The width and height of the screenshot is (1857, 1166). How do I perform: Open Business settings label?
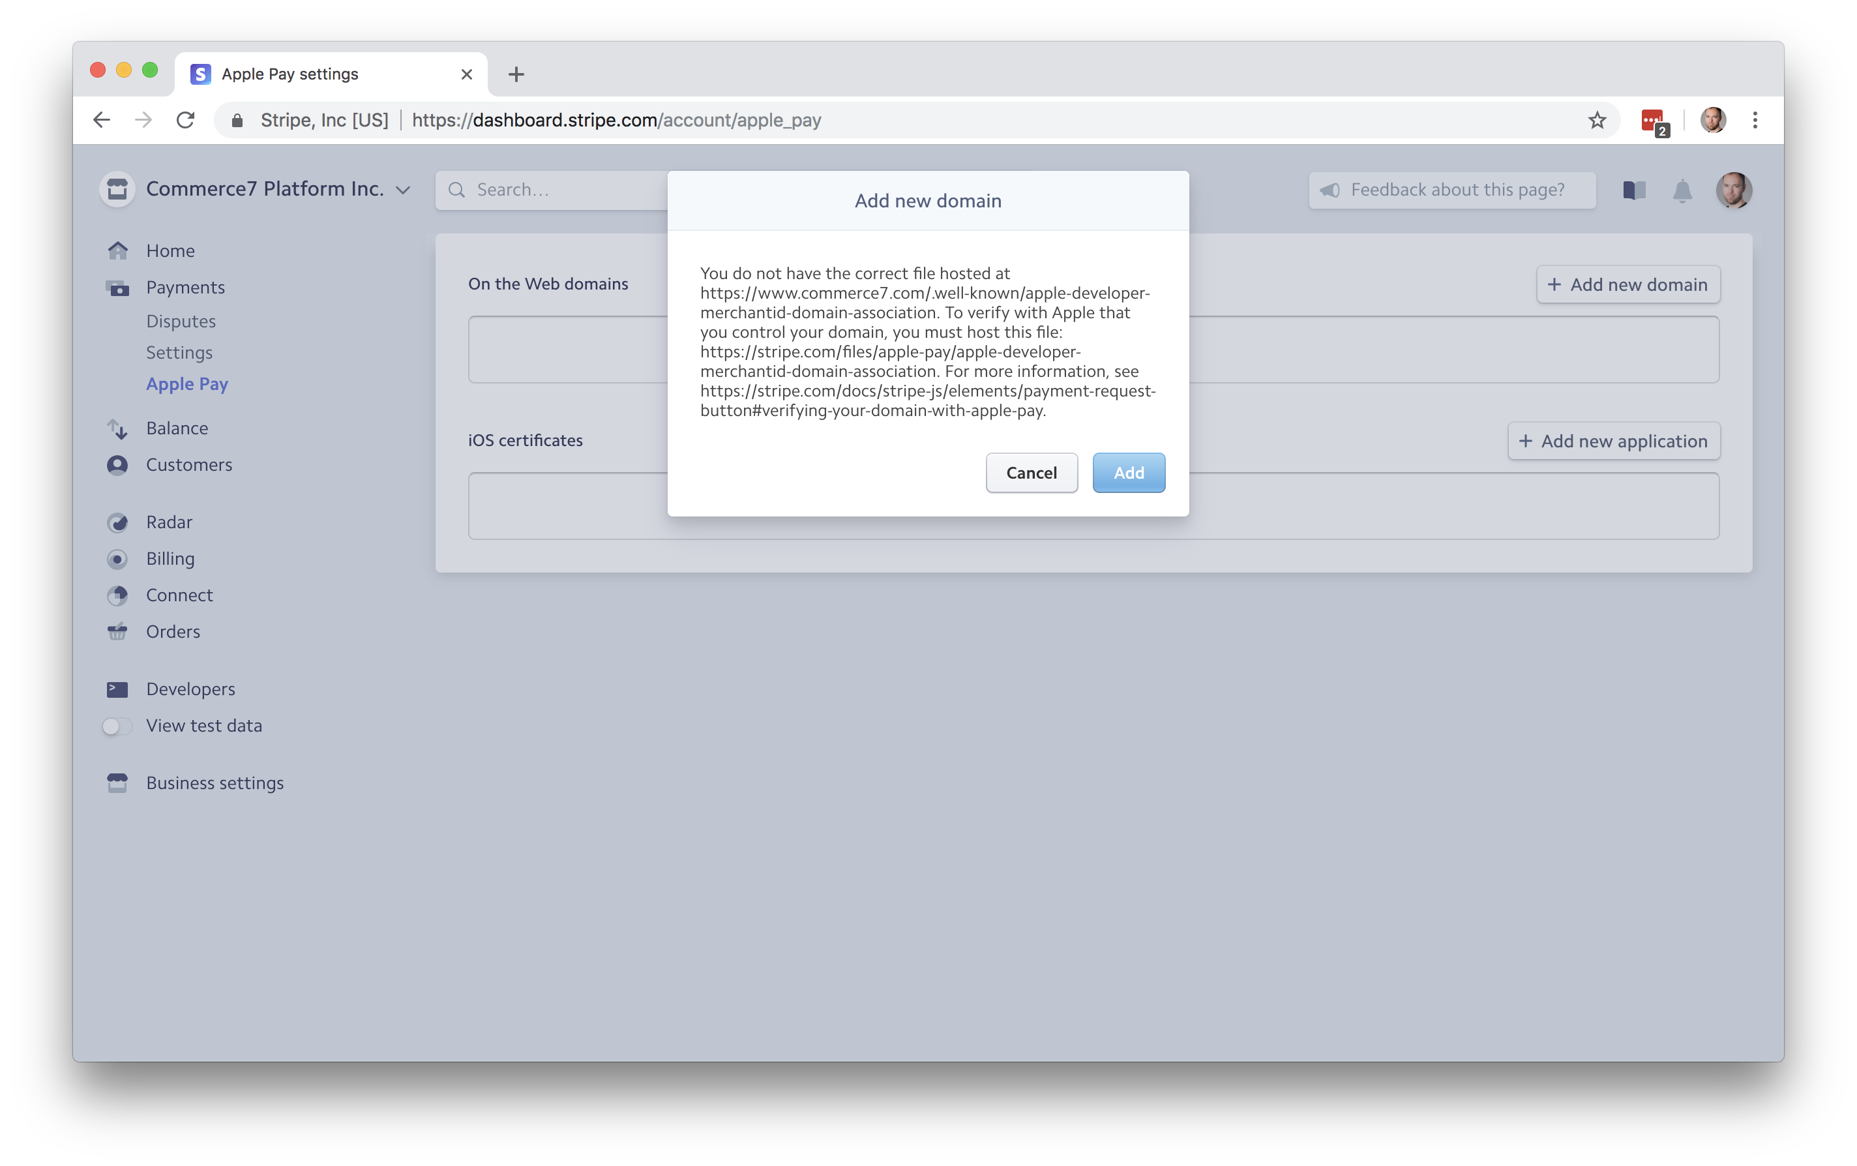pyautogui.click(x=215, y=783)
